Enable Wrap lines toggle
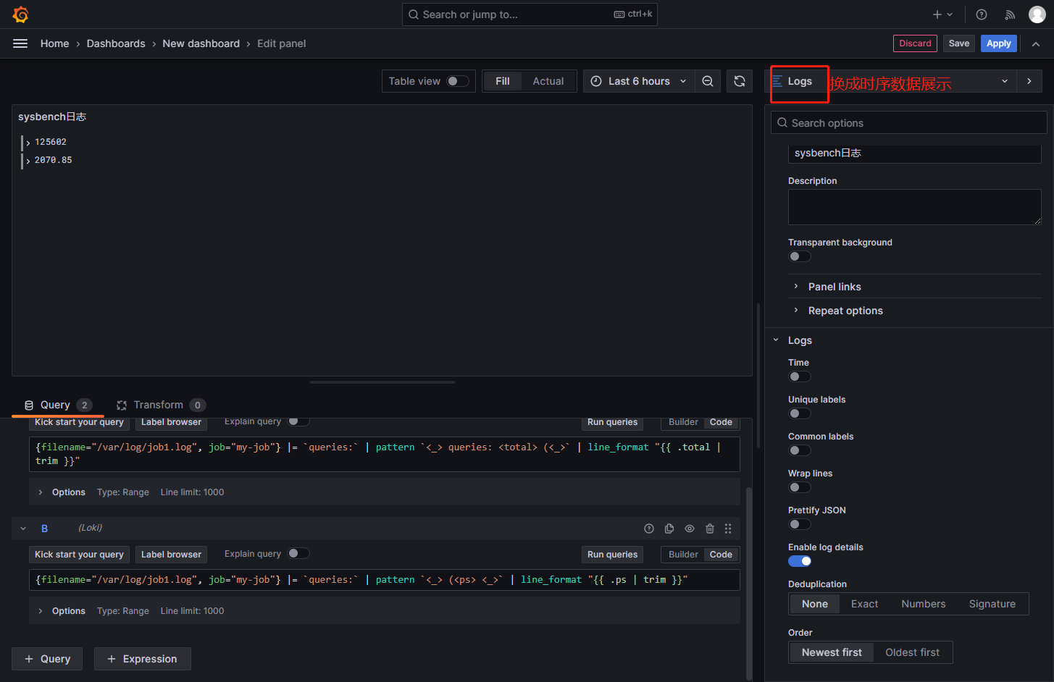This screenshot has width=1054, height=682. tap(800, 487)
